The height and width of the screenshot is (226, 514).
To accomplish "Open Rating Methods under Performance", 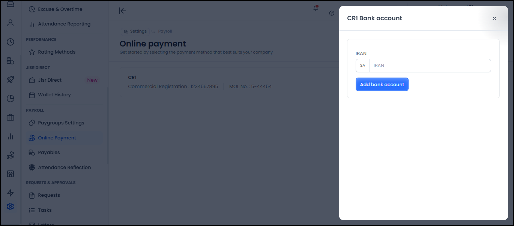I will point(57,52).
